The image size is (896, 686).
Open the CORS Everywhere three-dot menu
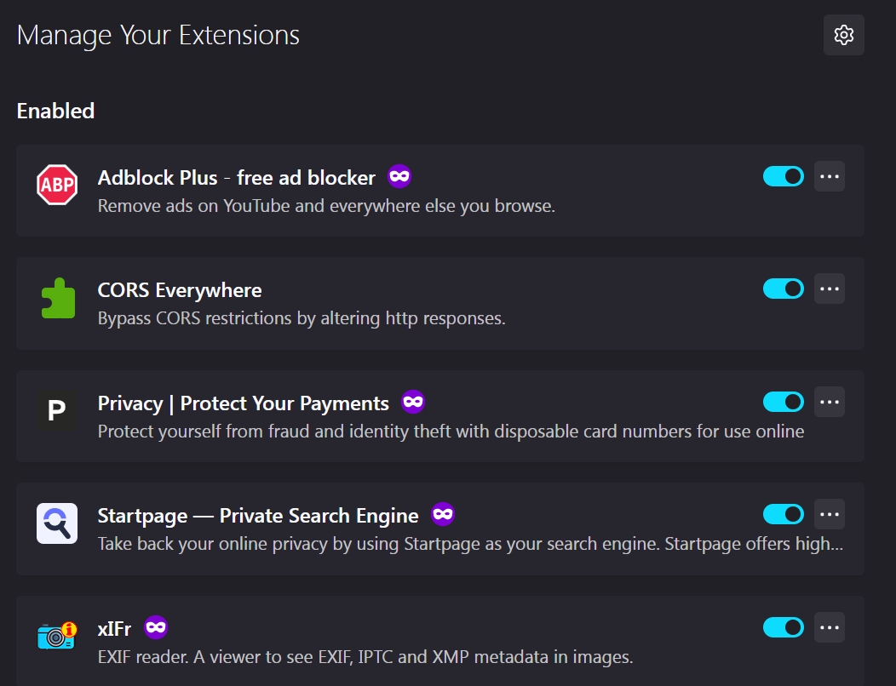point(830,289)
